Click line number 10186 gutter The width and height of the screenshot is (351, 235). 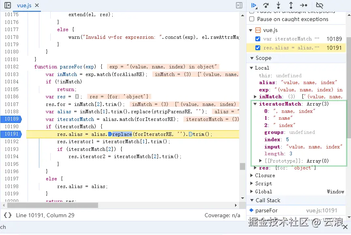(11, 97)
